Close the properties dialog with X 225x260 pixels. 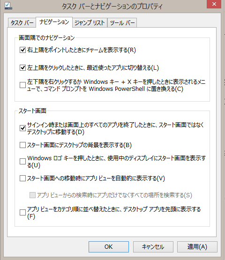click(214, 4)
